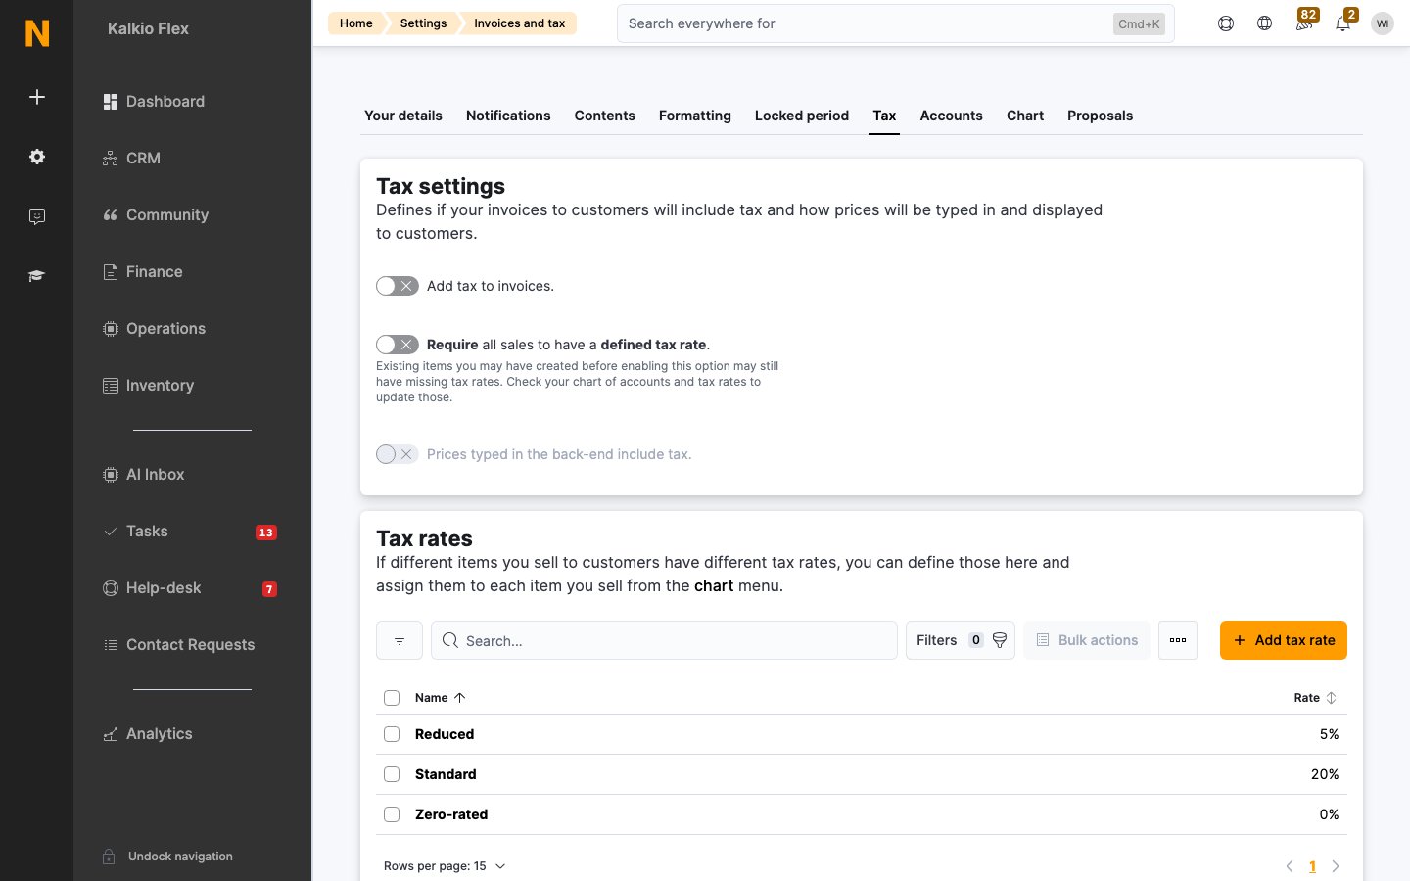This screenshot has width=1410, height=881.
Task: Check the Zero-rated row checkbox
Action: (x=392, y=814)
